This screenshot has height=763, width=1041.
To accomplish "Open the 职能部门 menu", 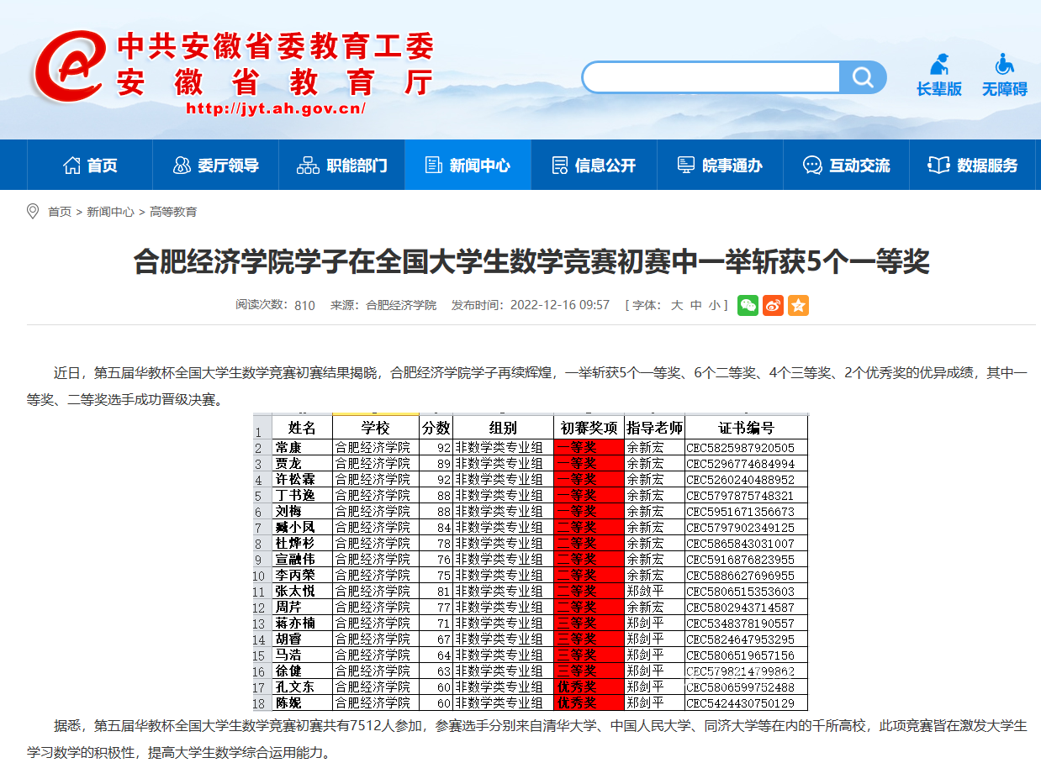I will click(x=341, y=165).
